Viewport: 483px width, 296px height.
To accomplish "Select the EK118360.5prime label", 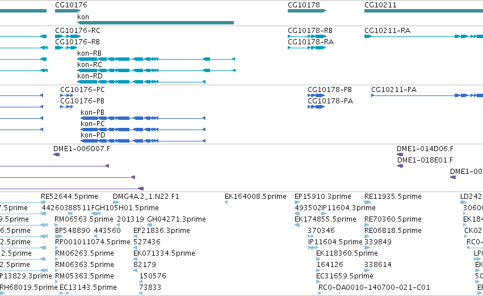I will pyautogui.click(x=347, y=253).
